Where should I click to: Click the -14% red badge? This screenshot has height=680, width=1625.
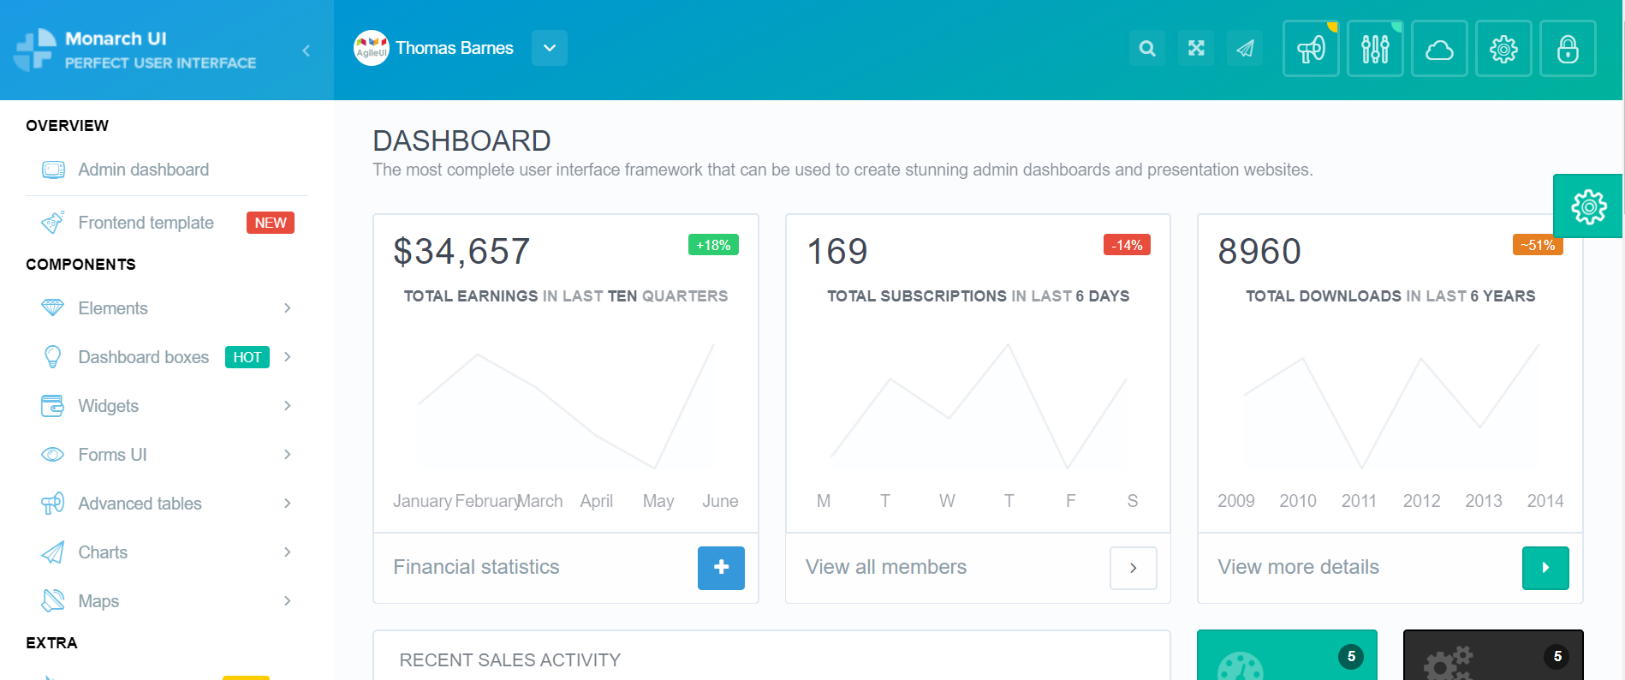click(1127, 245)
